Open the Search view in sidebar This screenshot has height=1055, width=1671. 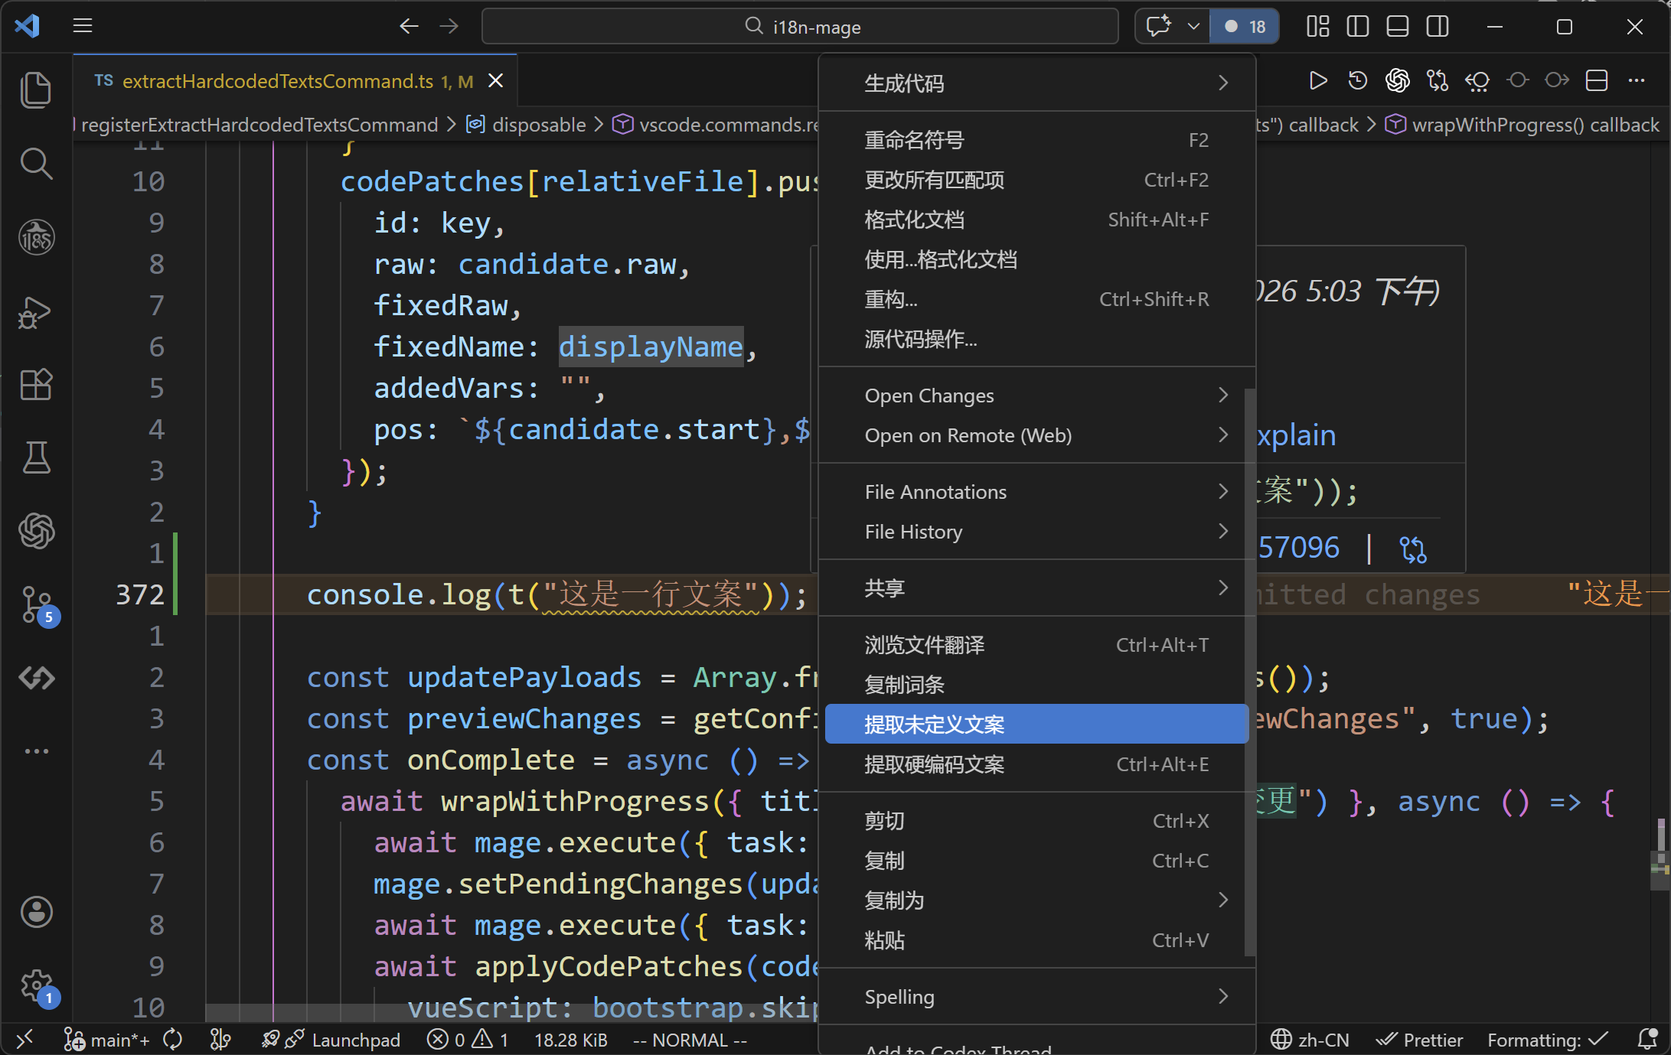pyautogui.click(x=35, y=163)
